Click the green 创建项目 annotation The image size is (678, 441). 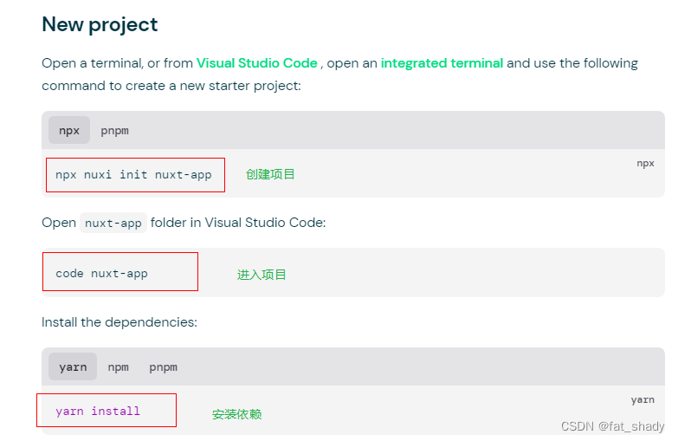coord(270,174)
